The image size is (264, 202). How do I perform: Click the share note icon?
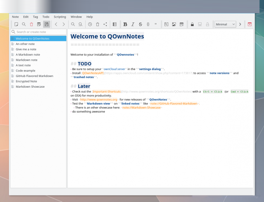coord(105,24)
